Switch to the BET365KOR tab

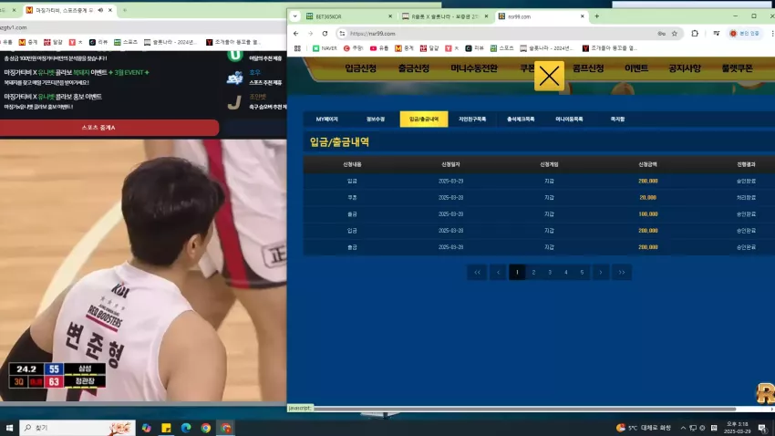coord(348,16)
